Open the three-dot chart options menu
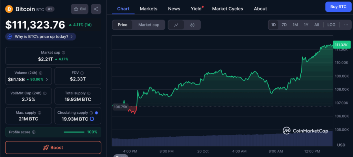 point(346,25)
